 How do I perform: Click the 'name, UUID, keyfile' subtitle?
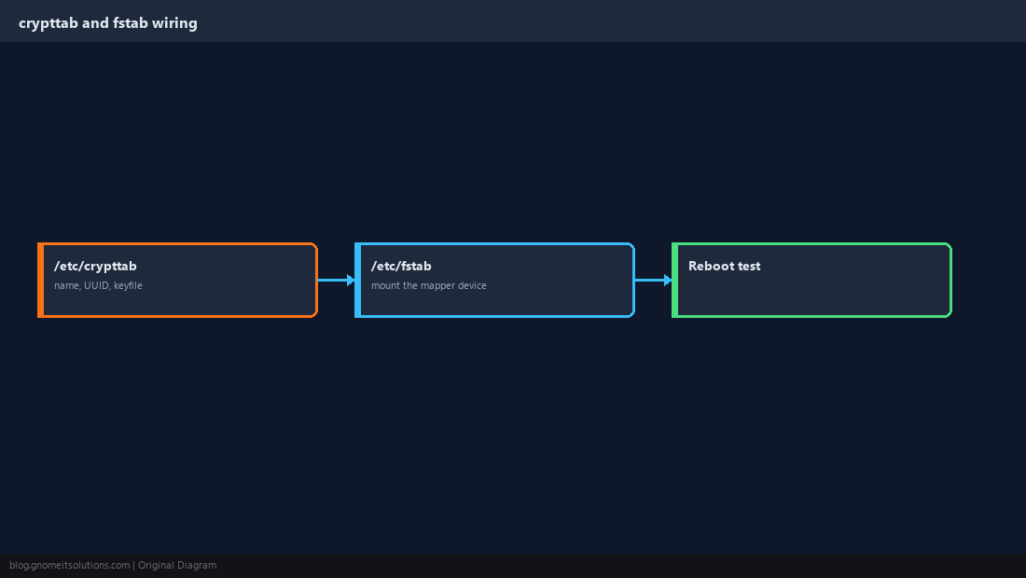tap(98, 285)
